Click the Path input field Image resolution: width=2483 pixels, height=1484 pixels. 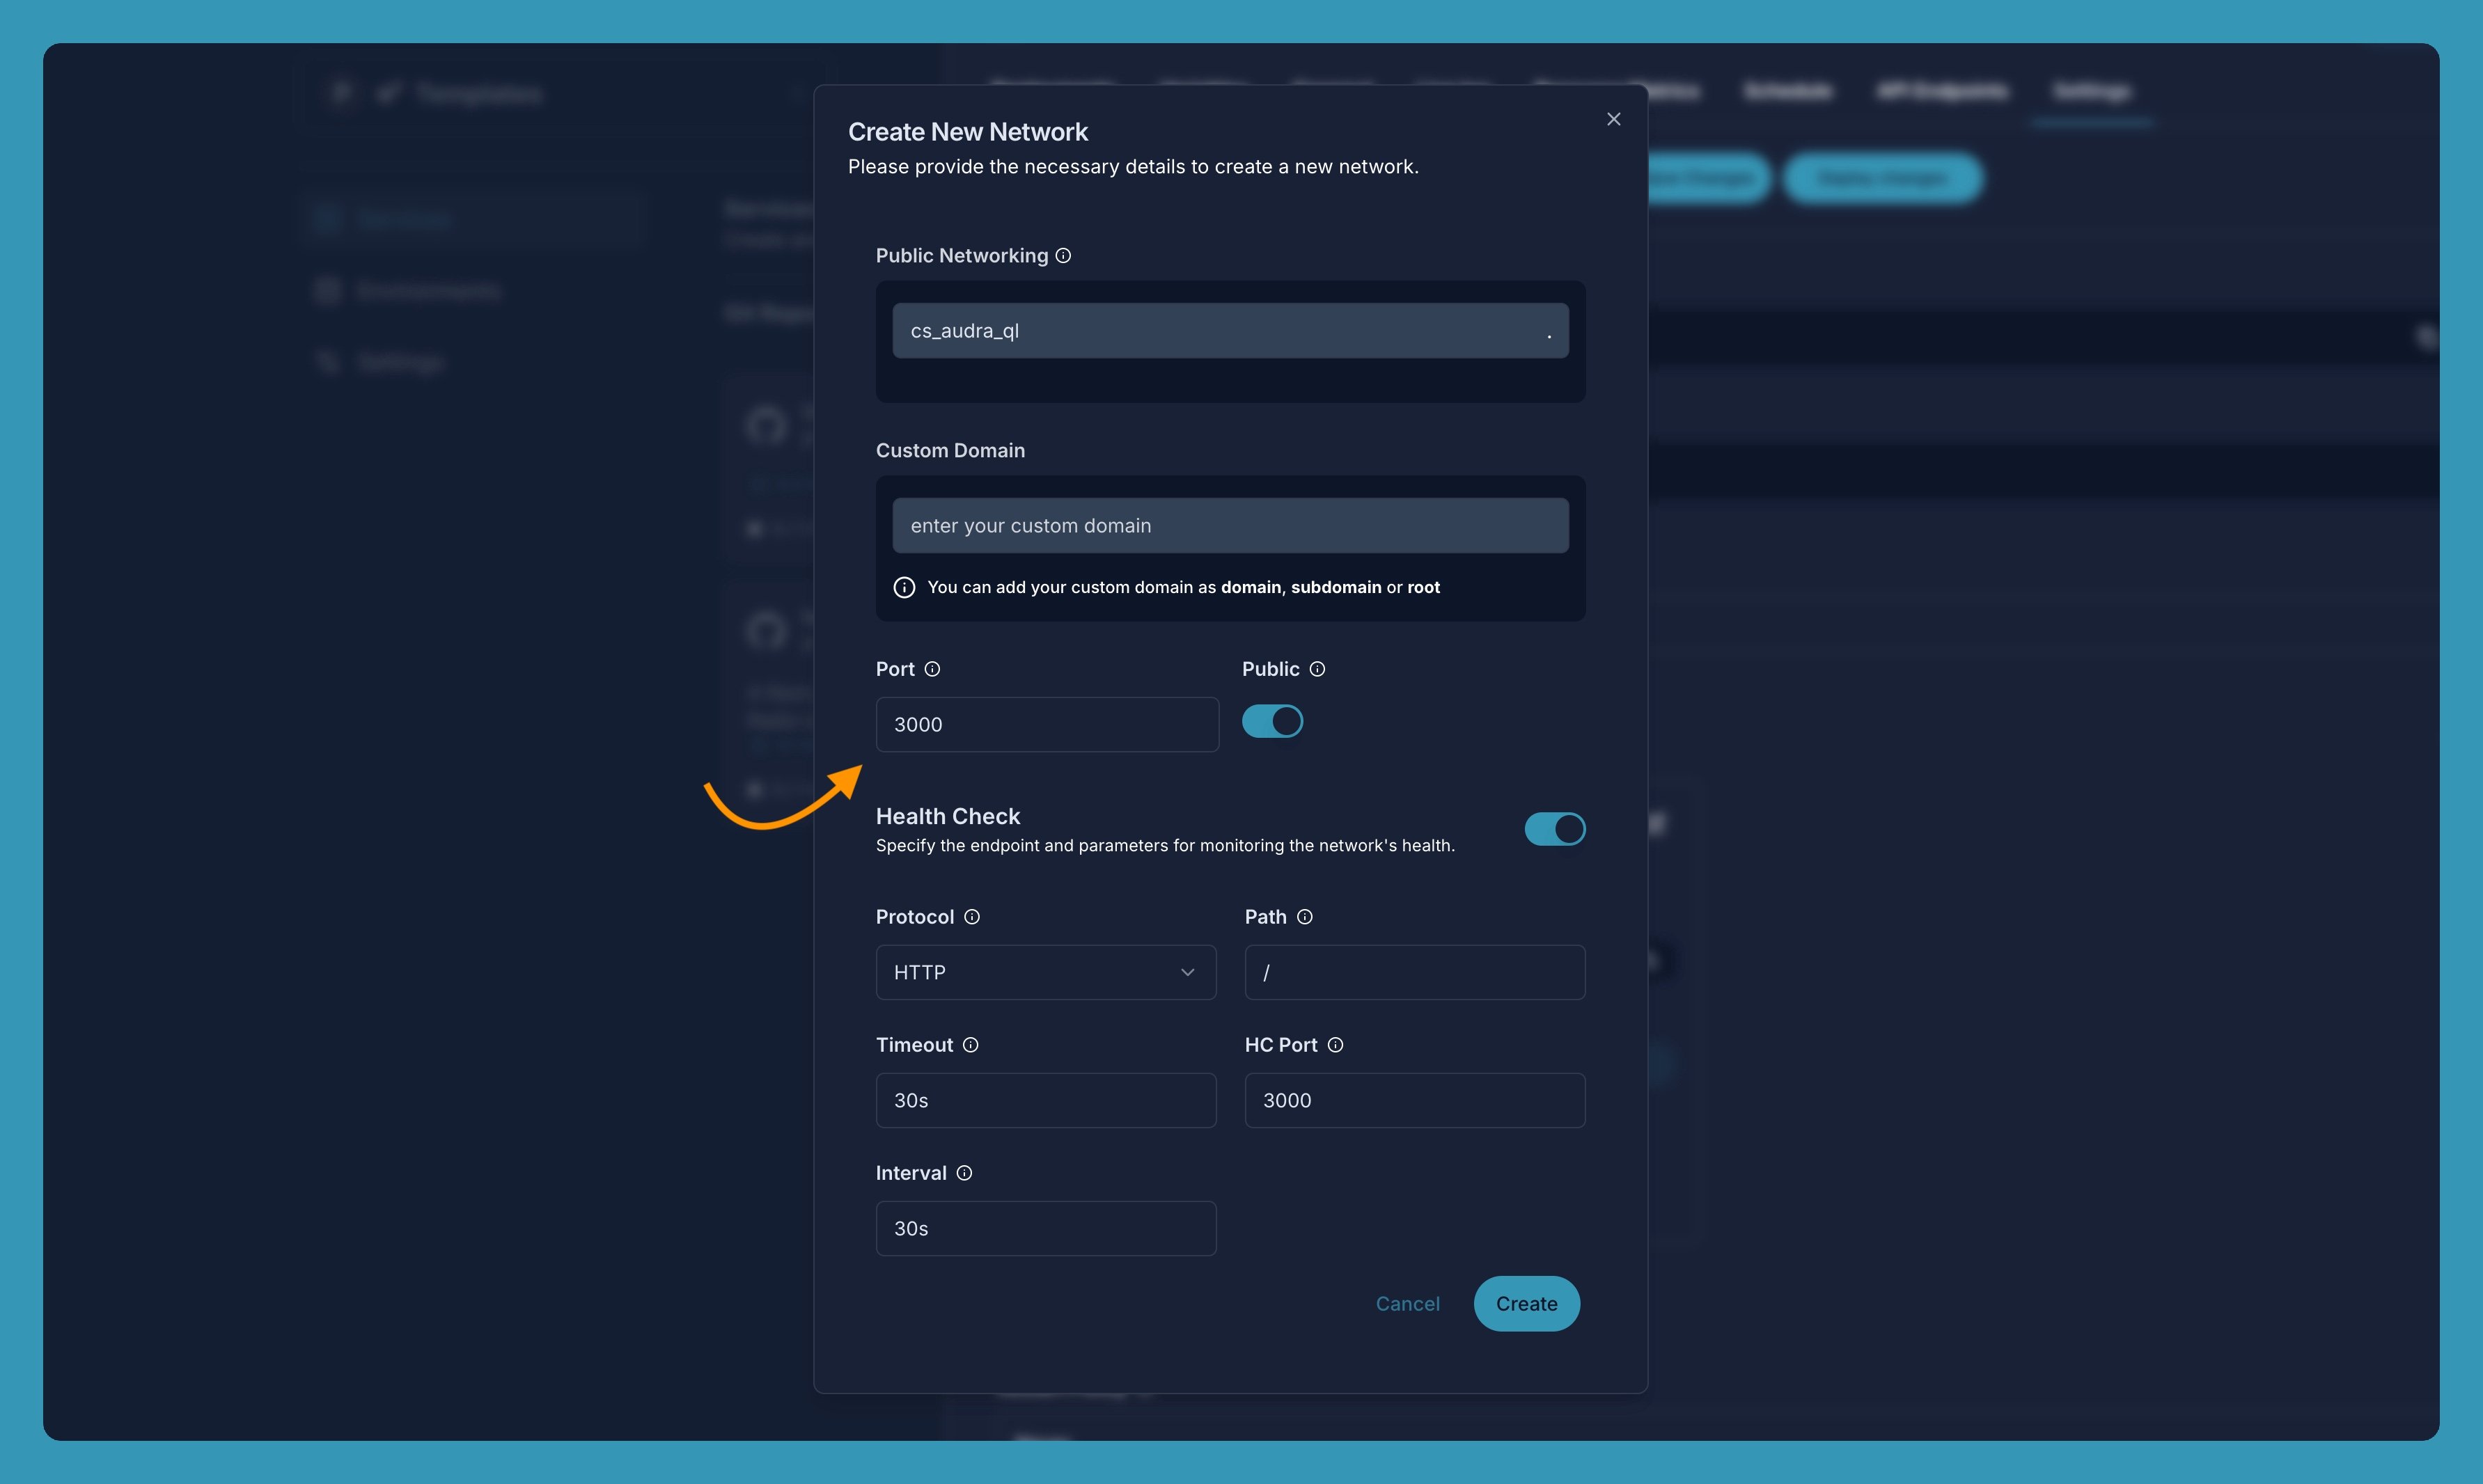coord(1415,972)
